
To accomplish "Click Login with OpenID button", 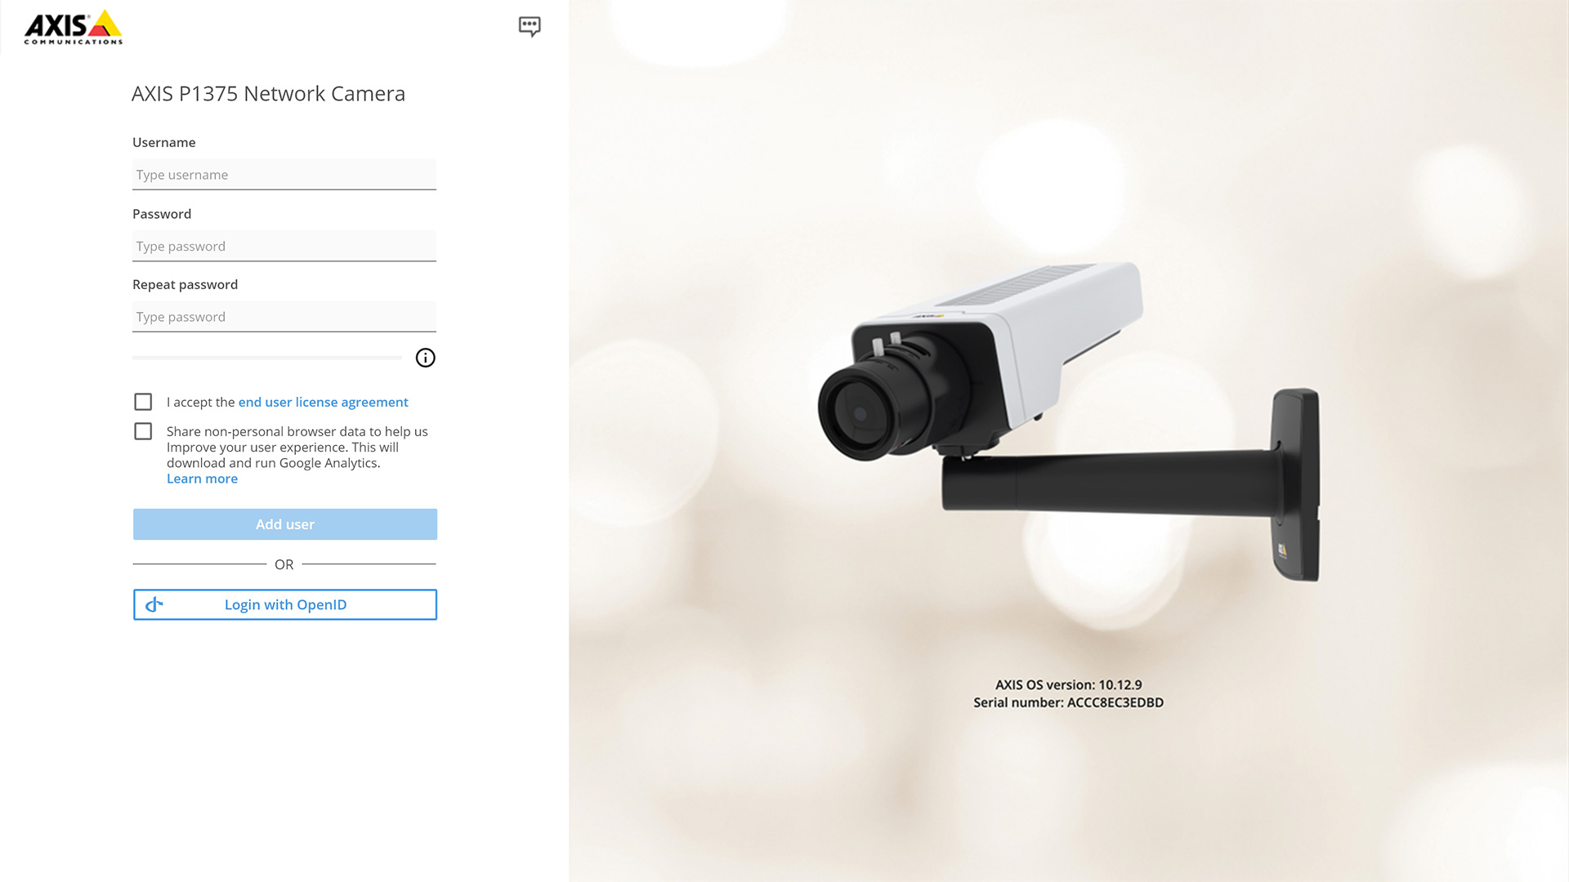I will coord(285,604).
